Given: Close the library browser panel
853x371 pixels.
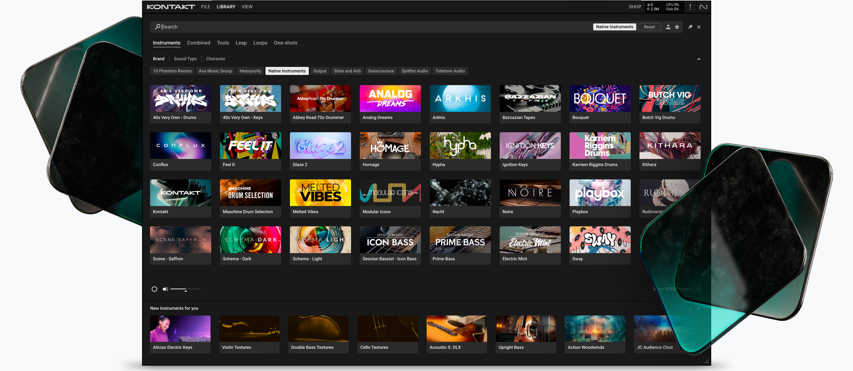Looking at the screenshot, I should pos(699,27).
